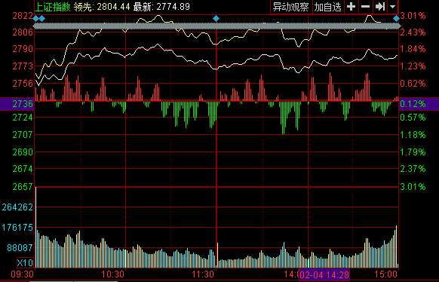
Task: Click the grey horizontal band near 2806
Action: (x=217, y=26)
